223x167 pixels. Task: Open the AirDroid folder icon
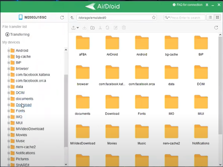[112, 42]
